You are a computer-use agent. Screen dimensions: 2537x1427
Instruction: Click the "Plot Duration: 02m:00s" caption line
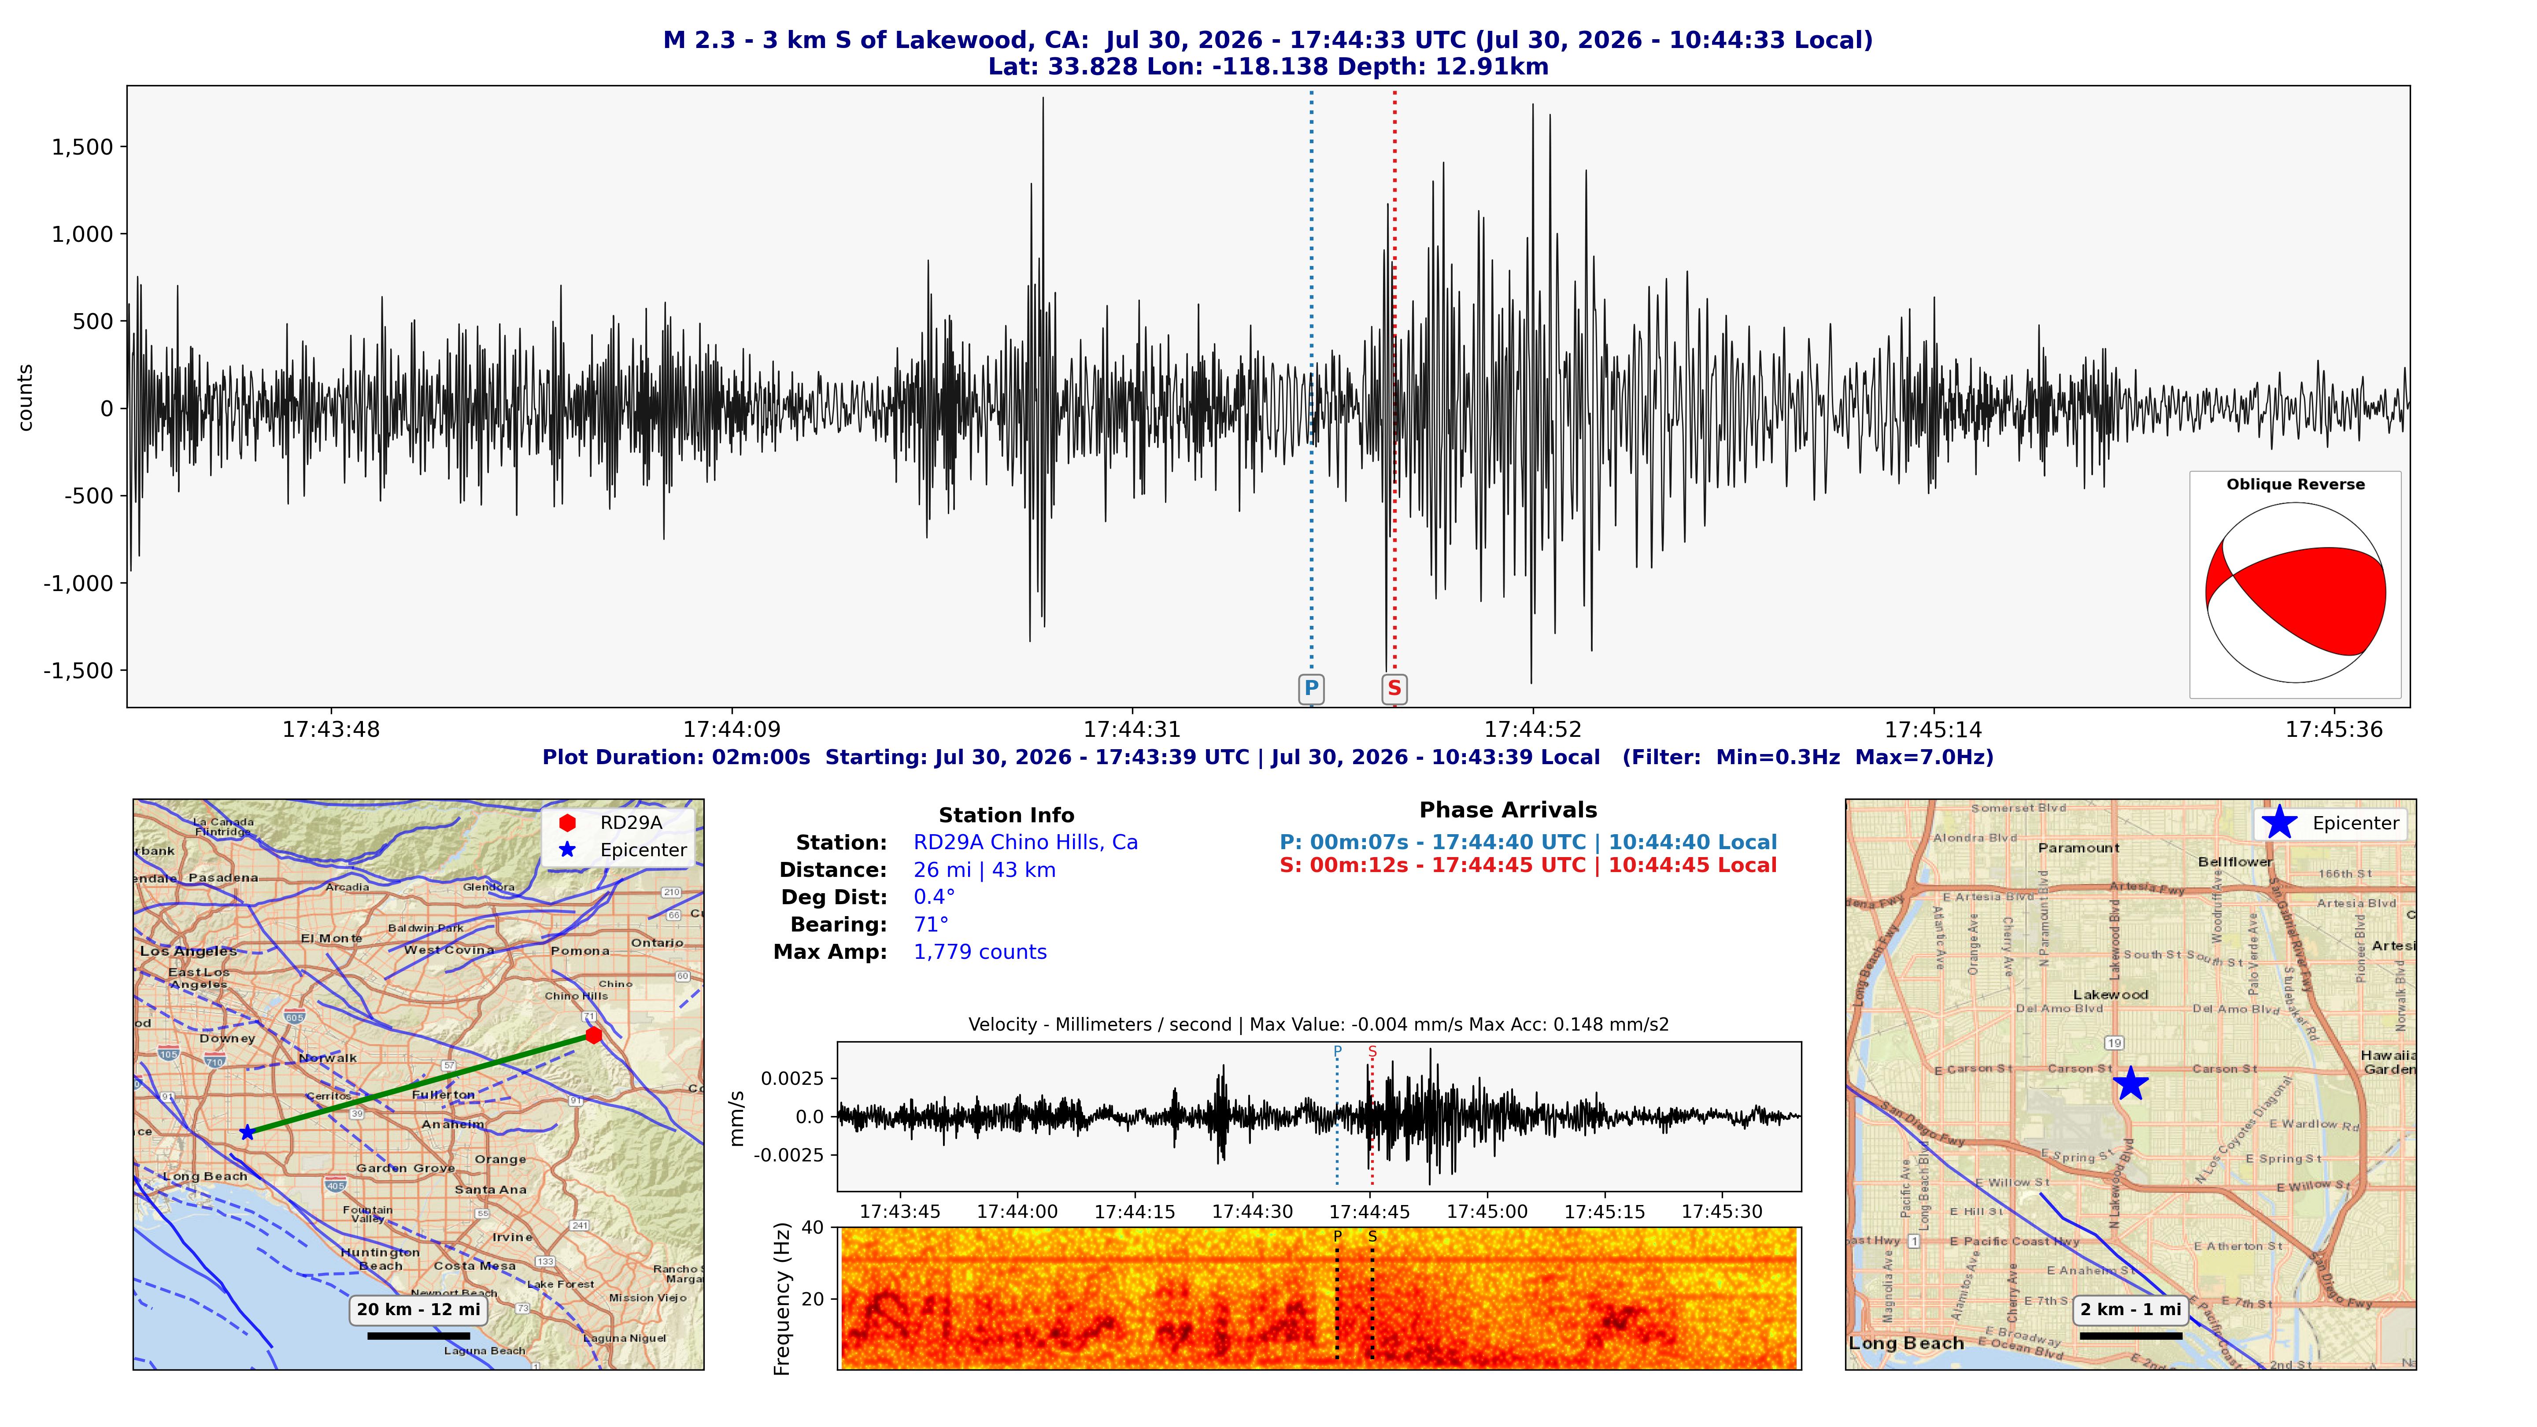click(x=1268, y=758)
